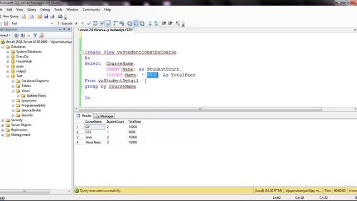Save the query using the floppy disk icon
Viewport: 357px width, 201px height.
46,16
